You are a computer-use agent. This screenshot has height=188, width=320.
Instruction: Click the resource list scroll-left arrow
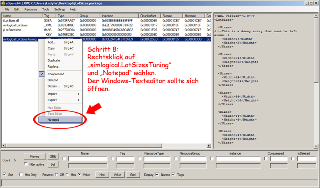4,145
